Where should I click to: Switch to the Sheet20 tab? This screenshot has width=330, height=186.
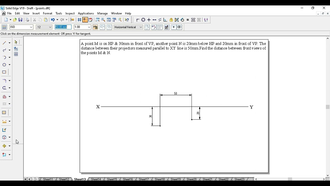point(192,179)
